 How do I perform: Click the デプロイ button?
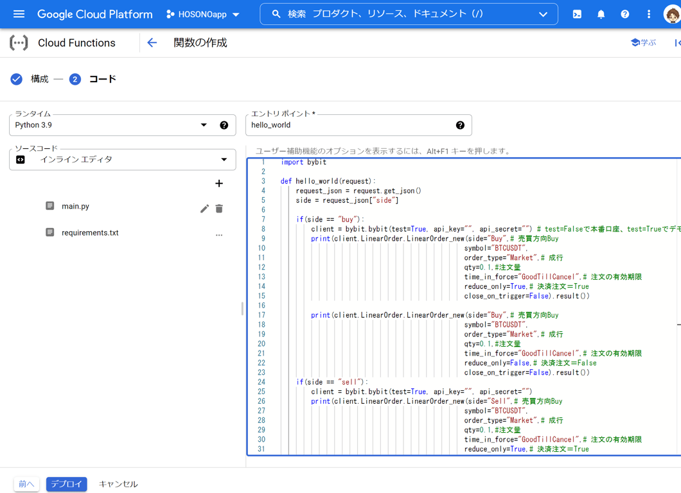click(66, 484)
